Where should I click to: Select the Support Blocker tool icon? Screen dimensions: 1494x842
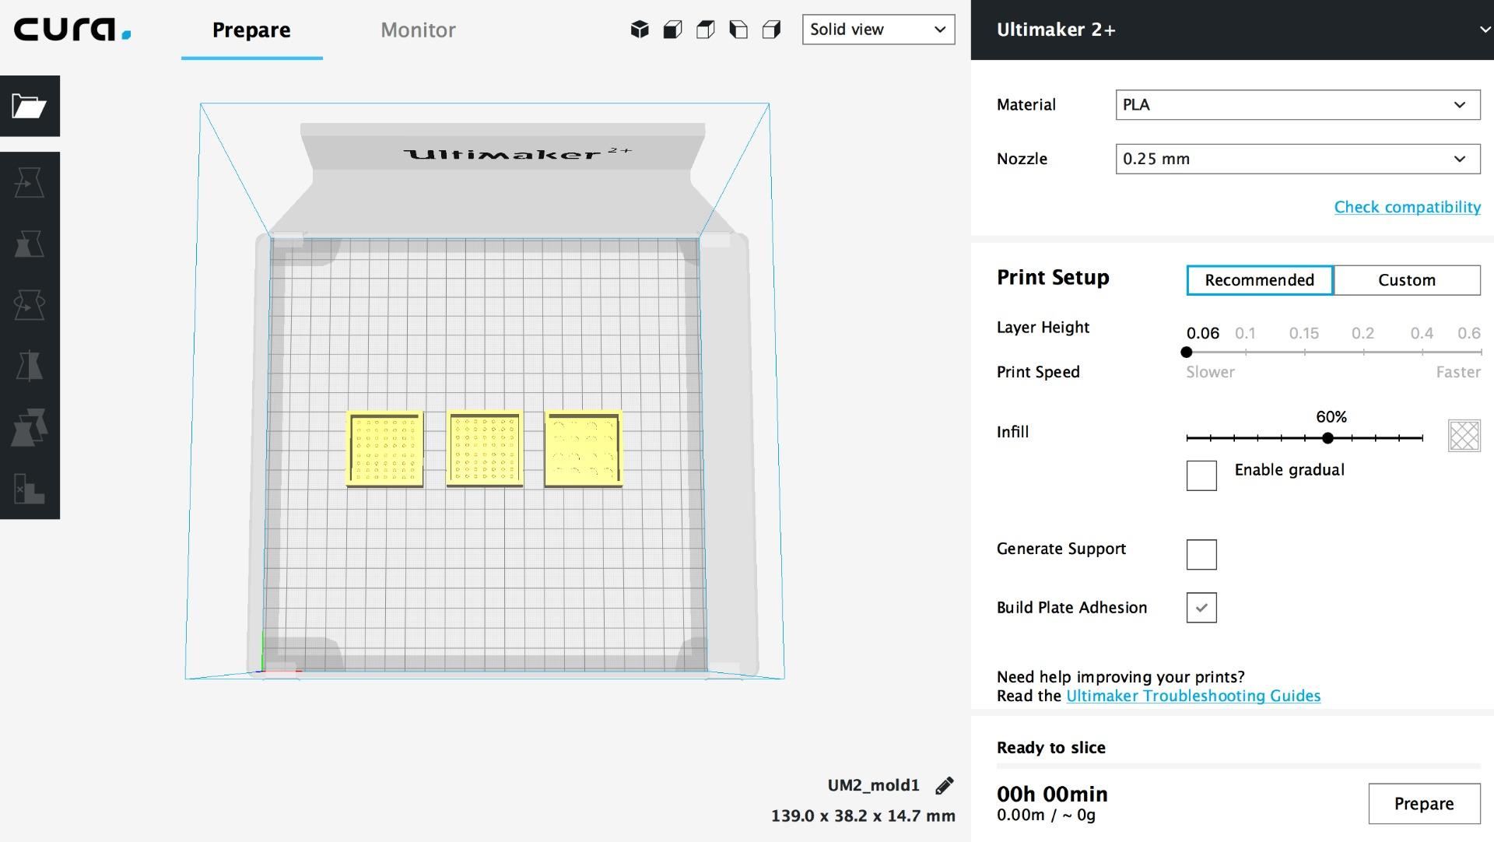point(30,489)
